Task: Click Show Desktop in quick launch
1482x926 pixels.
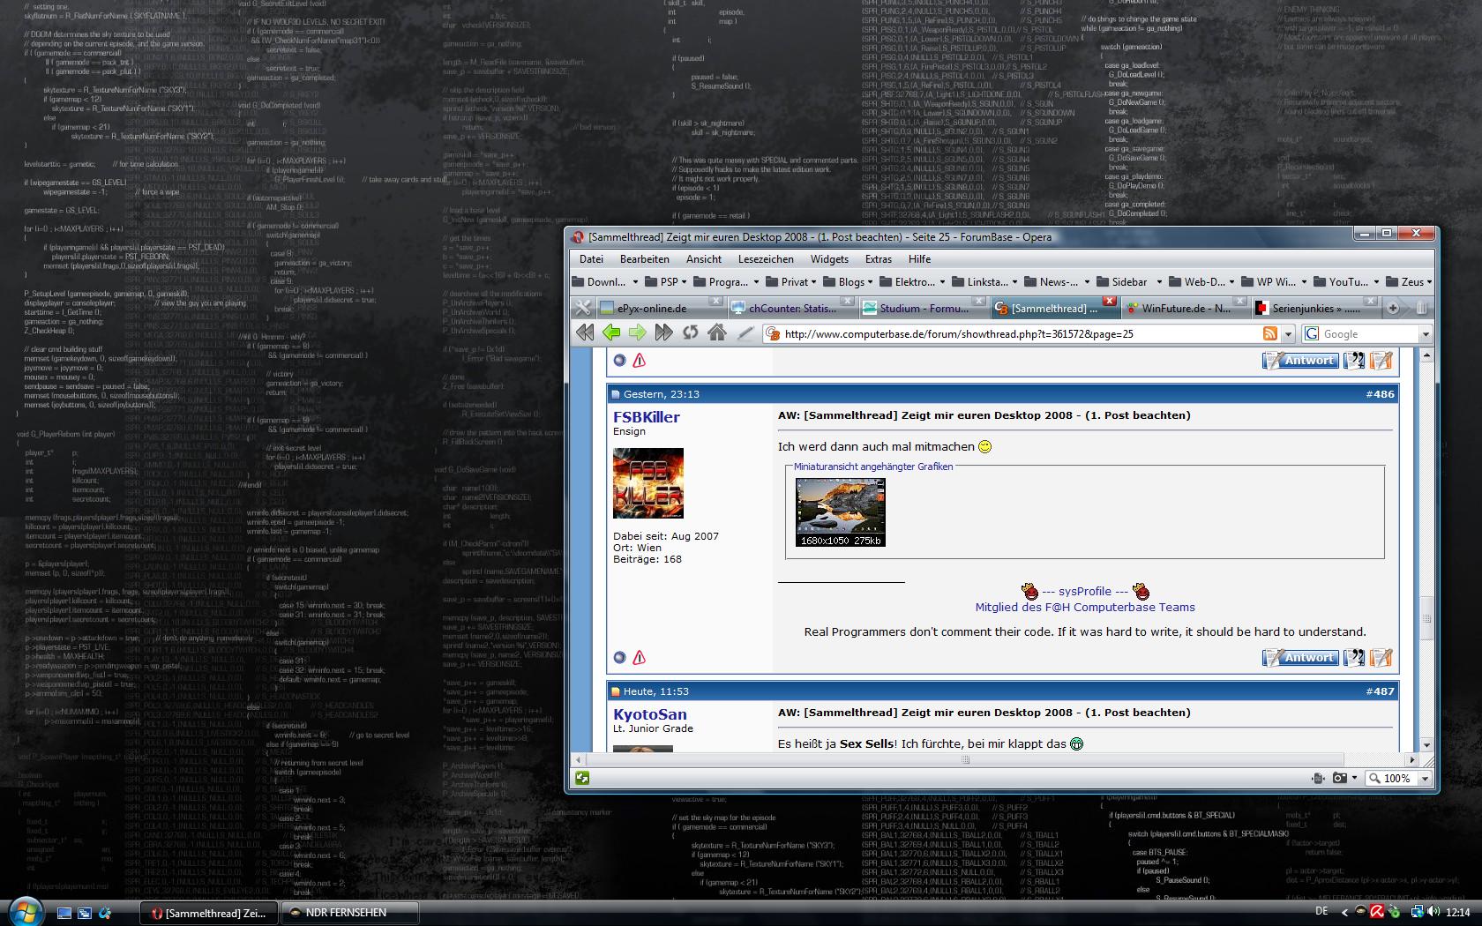Action: (64, 913)
